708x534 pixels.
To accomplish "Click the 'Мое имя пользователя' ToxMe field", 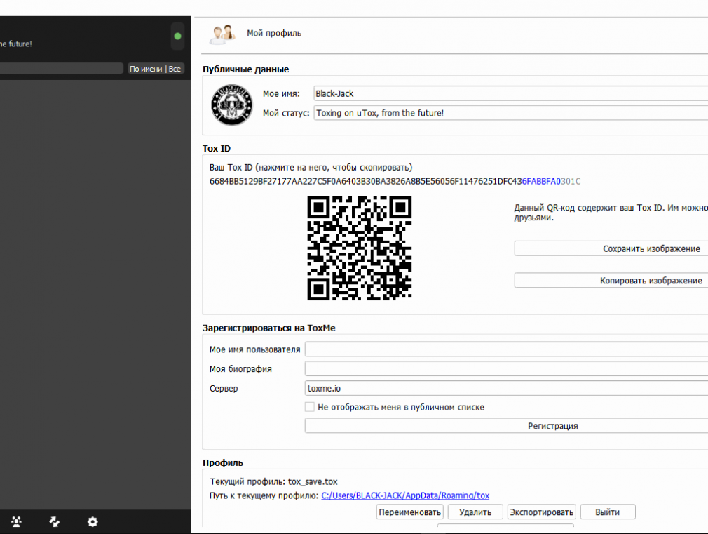I will 507,349.
